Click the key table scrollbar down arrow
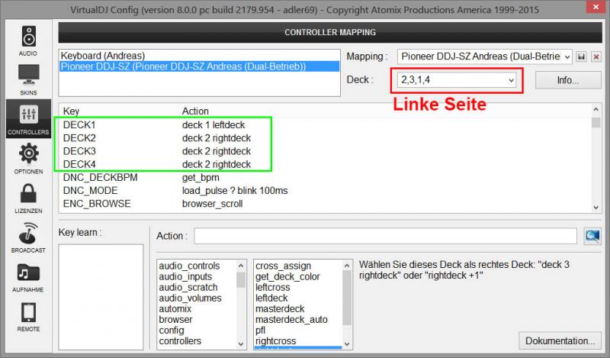Image resolution: width=610 pixels, height=358 pixels. click(x=596, y=208)
